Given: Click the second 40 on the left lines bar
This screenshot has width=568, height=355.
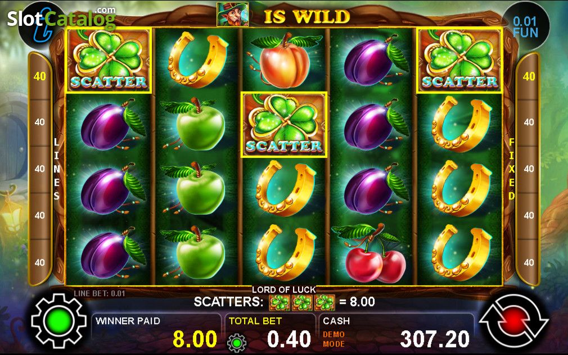Looking at the screenshot, I should (40, 122).
